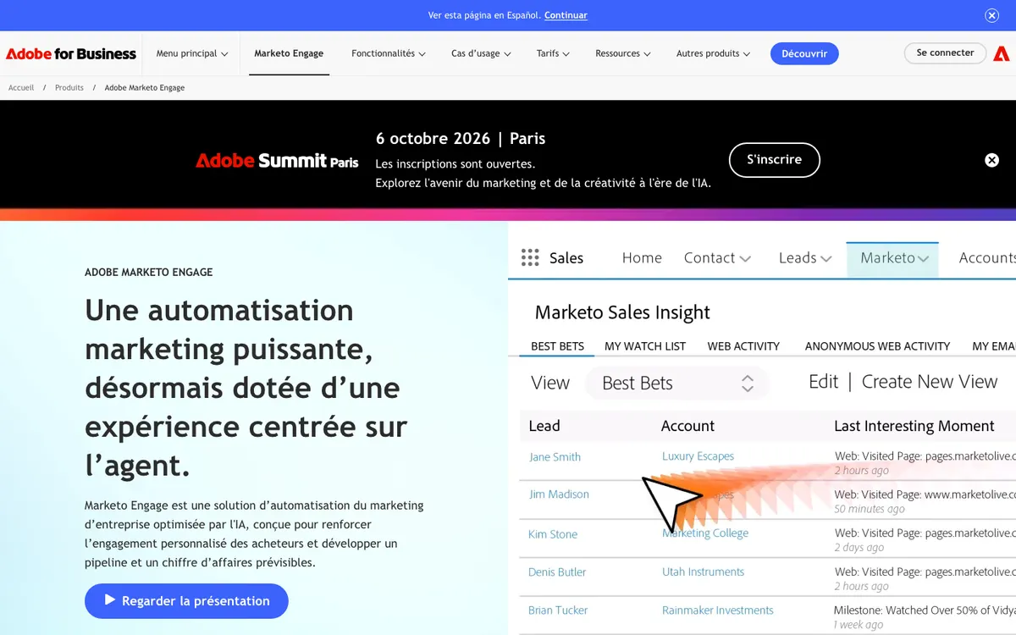Screen dimensions: 1016x635
Task: Close the Spanish language notification bar
Action: point(991,15)
